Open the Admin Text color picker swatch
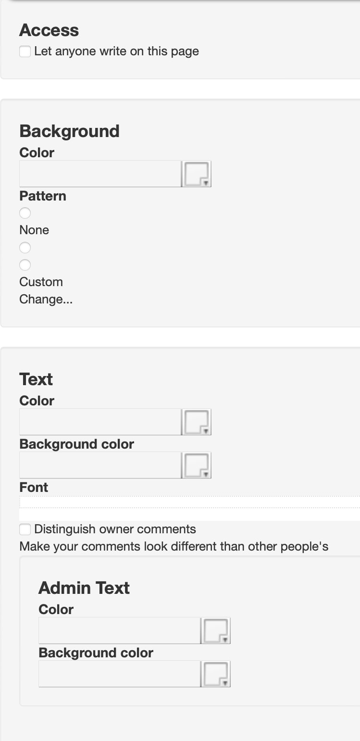 215,630
